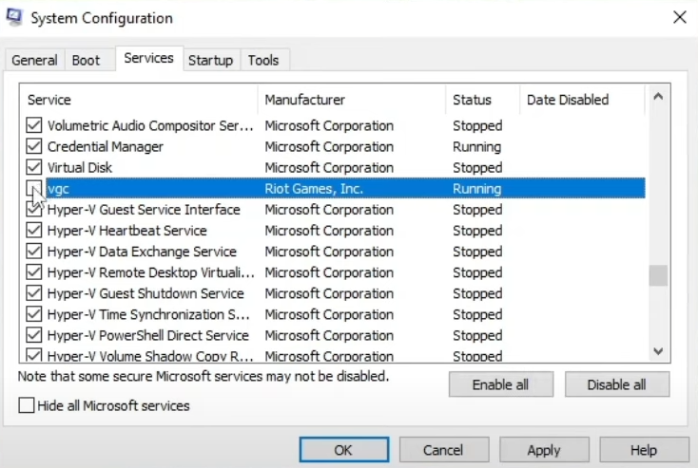
Task: Sort list by Status column header
Action: tap(473, 100)
